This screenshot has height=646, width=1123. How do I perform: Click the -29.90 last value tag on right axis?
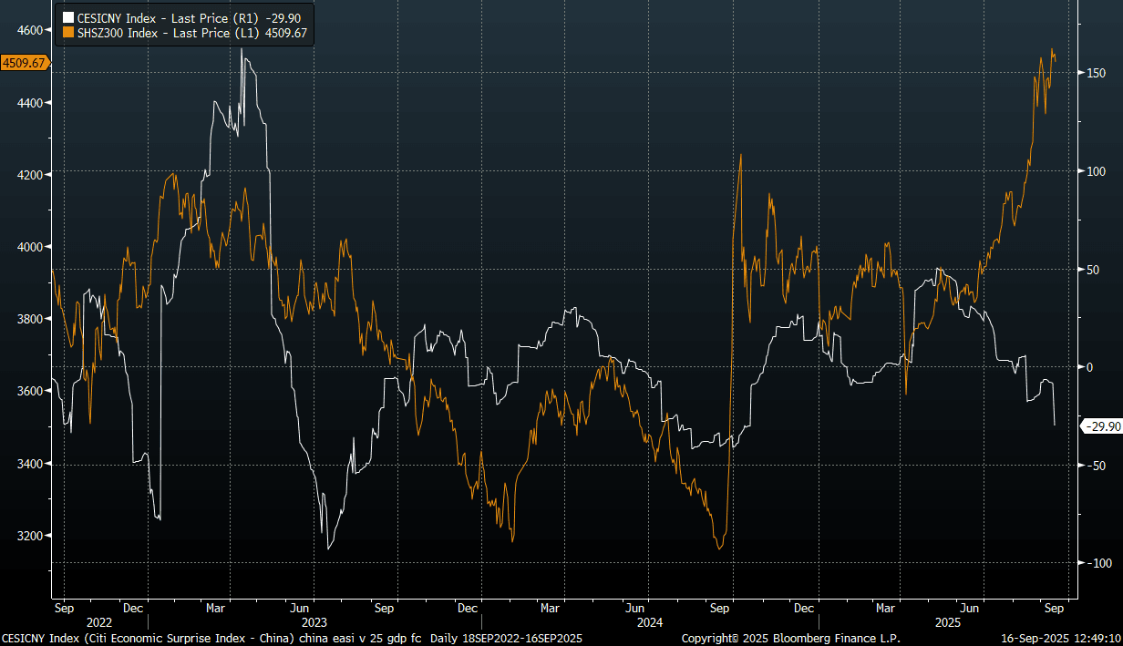click(x=1099, y=426)
